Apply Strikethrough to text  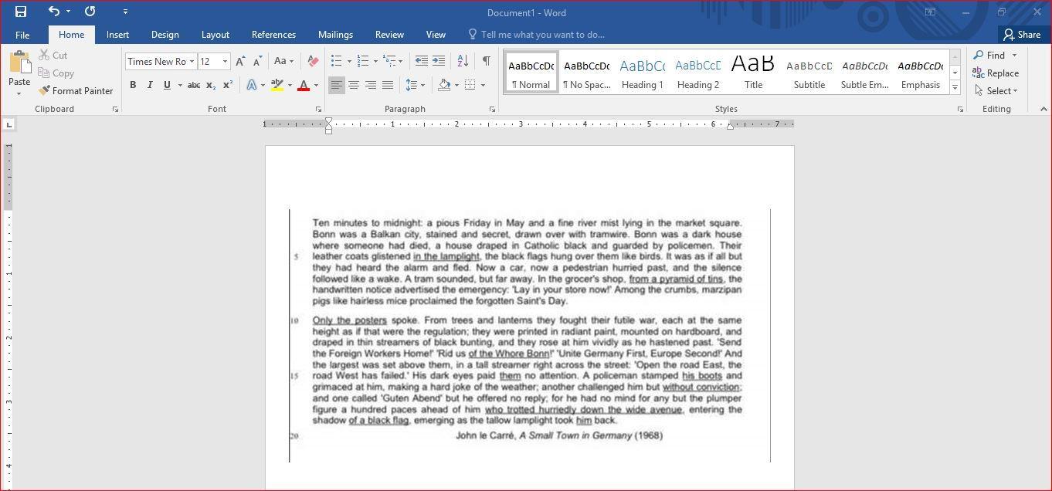[x=194, y=85]
